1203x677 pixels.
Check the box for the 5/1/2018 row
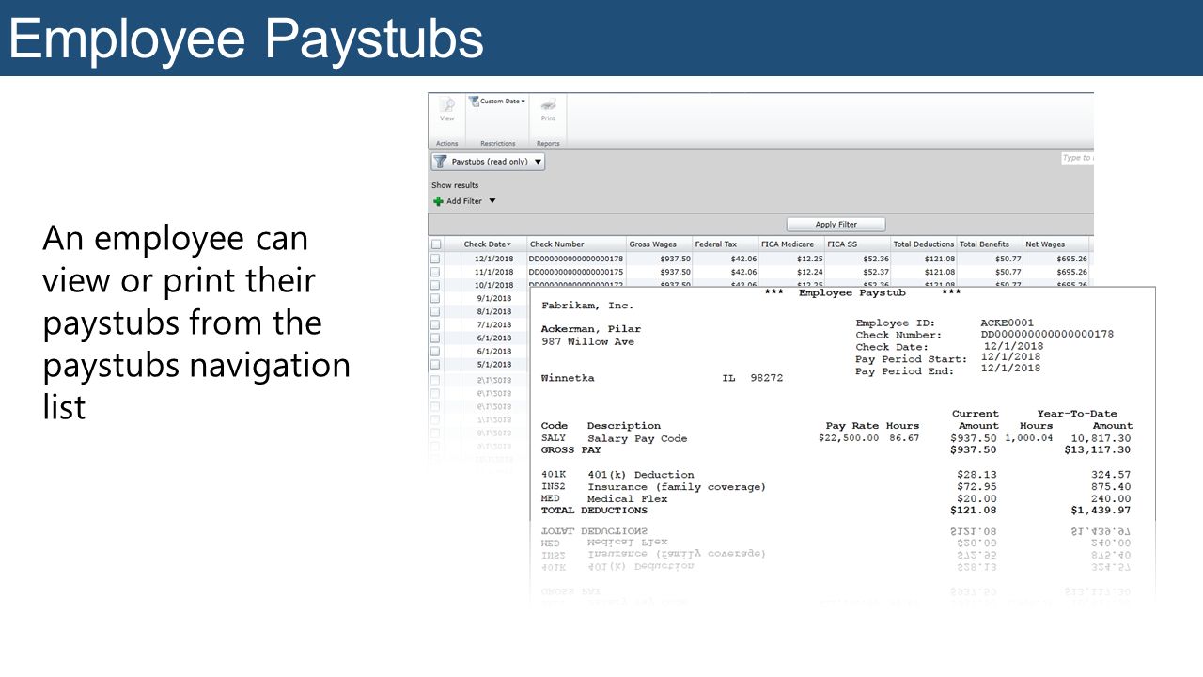point(435,364)
